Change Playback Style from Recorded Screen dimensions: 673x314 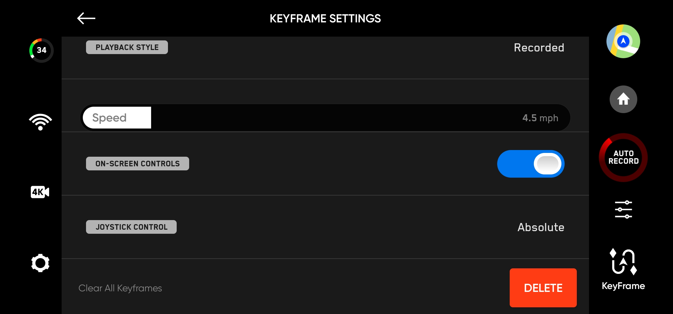(x=539, y=47)
